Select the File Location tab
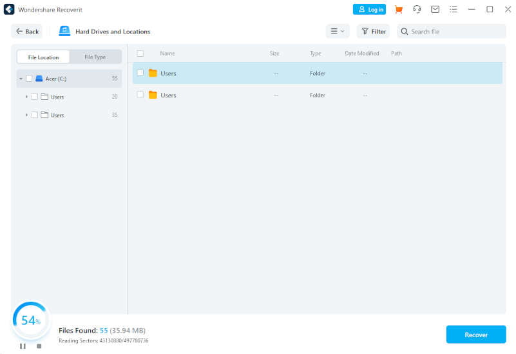 pyautogui.click(x=43, y=57)
